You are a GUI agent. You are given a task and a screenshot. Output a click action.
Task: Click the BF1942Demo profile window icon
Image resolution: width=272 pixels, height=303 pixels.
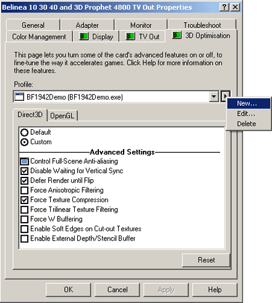(x=20, y=96)
